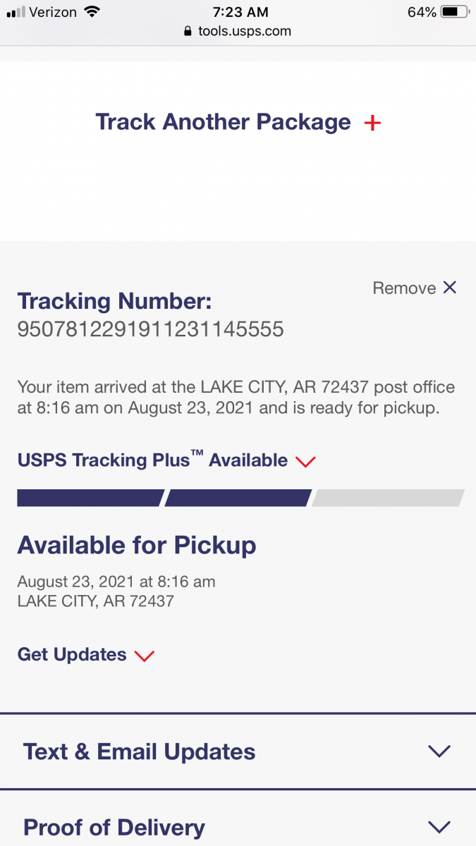Tap the Remove link text
The width and height of the screenshot is (476, 846).
[404, 288]
